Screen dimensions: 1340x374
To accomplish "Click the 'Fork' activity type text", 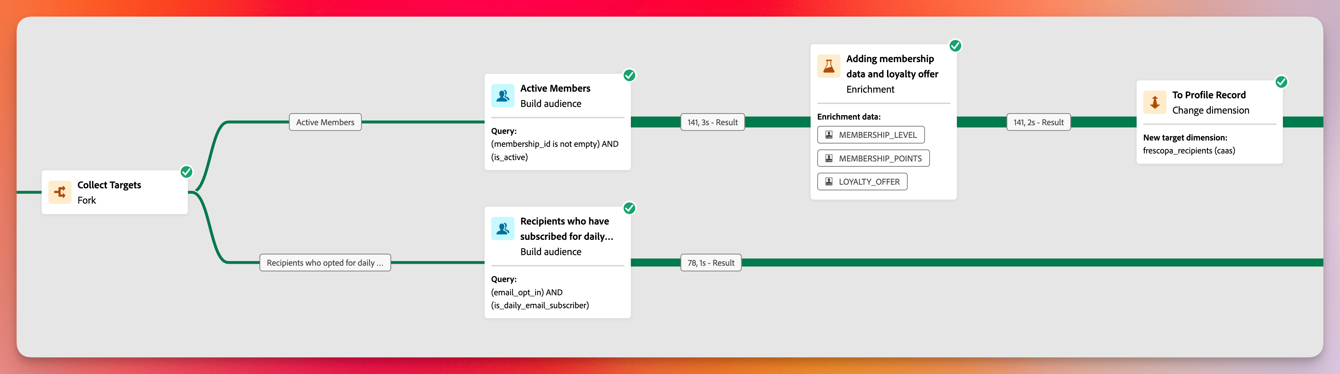I will coord(87,200).
